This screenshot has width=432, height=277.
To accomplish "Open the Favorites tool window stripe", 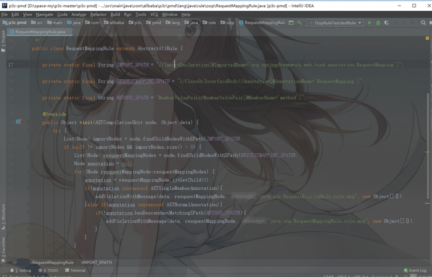I will coord(3,249).
